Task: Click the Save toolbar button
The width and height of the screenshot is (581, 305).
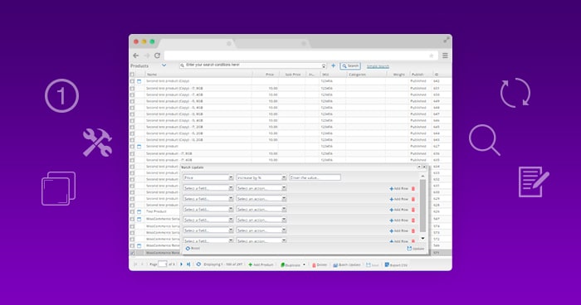Action: coord(373,265)
